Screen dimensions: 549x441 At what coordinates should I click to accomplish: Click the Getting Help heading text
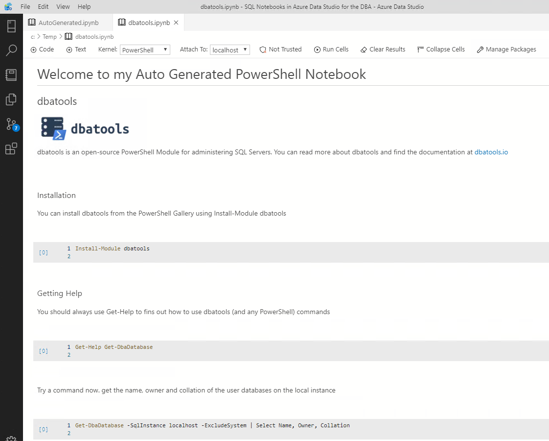click(60, 294)
